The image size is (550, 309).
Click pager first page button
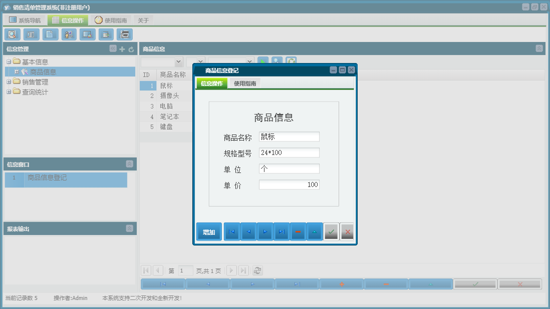coord(146,270)
